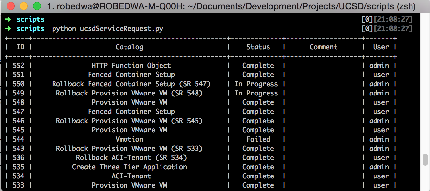Screen dimensions: 430x191
Task: Click In Progress status for request 550
Action: 256,84
